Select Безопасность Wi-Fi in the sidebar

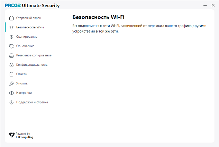pos(30,27)
